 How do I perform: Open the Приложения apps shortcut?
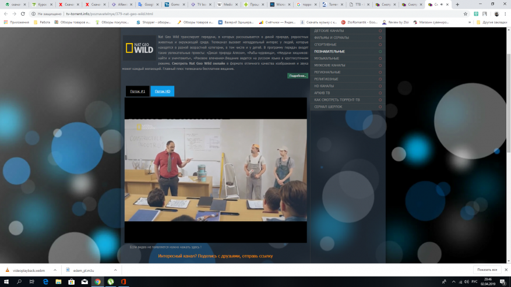point(16,22)
